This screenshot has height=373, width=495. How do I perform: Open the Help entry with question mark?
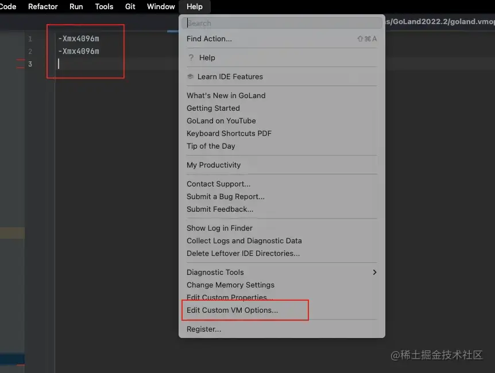pyautogui.click(x=281, y=58)
